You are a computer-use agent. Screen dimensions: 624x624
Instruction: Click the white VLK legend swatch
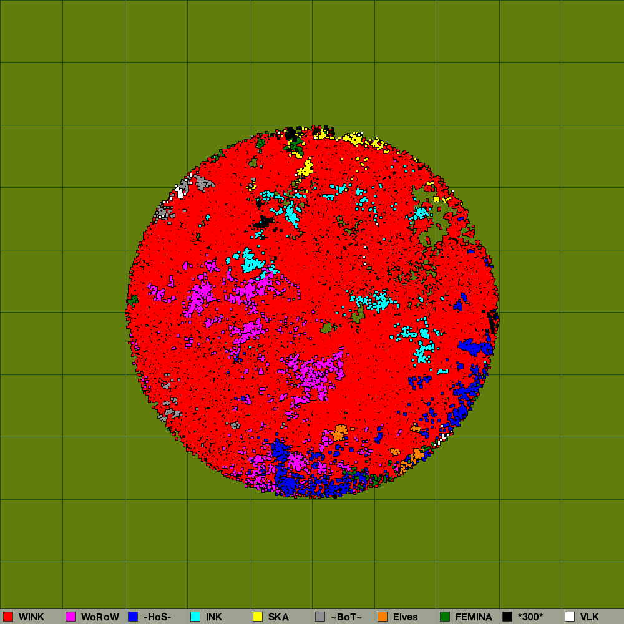tap(570, 617)
